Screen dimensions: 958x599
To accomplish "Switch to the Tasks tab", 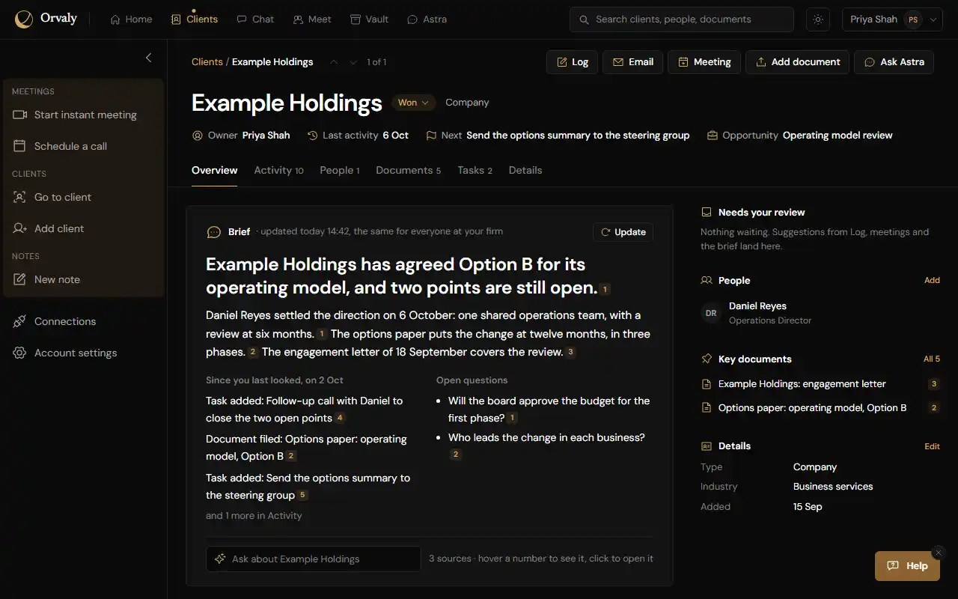I will [x=475, y=170].
